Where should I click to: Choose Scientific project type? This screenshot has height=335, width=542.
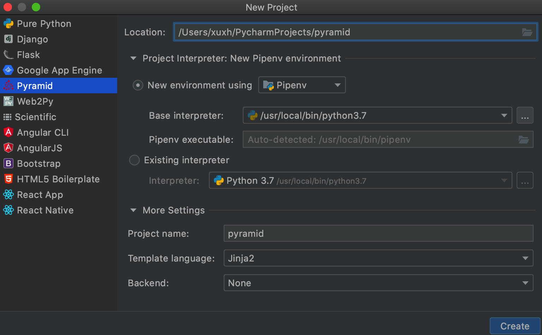(59, 117)
